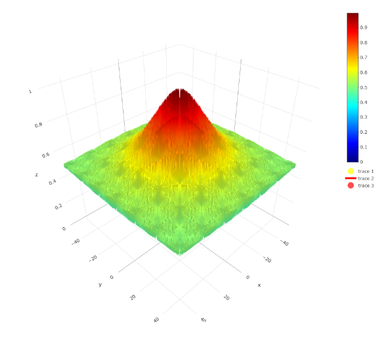Click the red trace 3 marker icon

[x=351, y=186]
